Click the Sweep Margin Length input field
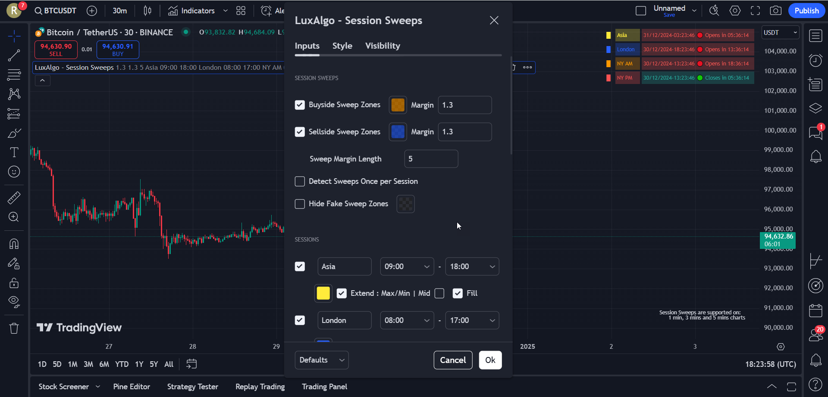828x397 pixels. (431, 159)
